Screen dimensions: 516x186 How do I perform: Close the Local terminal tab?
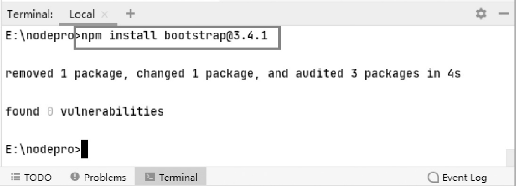coord(104,14)
